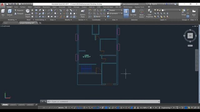Click the Smooth Object mesh tool
The height and width of the screenshot is (112, 200).
click(28, 13)
